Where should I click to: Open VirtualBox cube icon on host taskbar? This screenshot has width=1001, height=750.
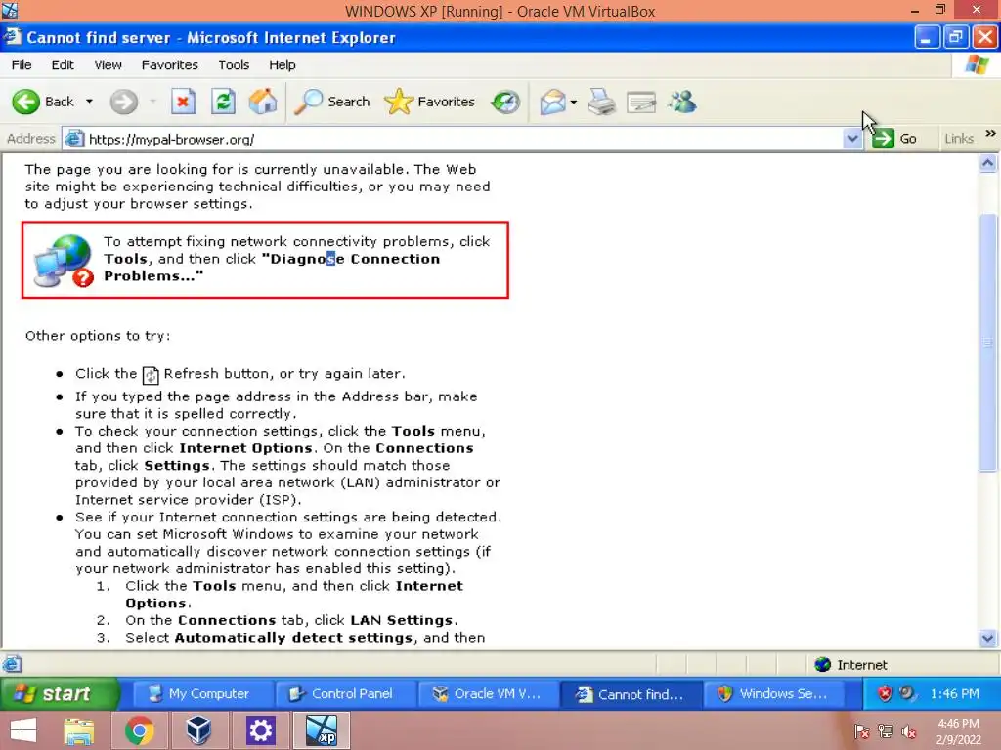pyautogui.click(x=198, y=730)
